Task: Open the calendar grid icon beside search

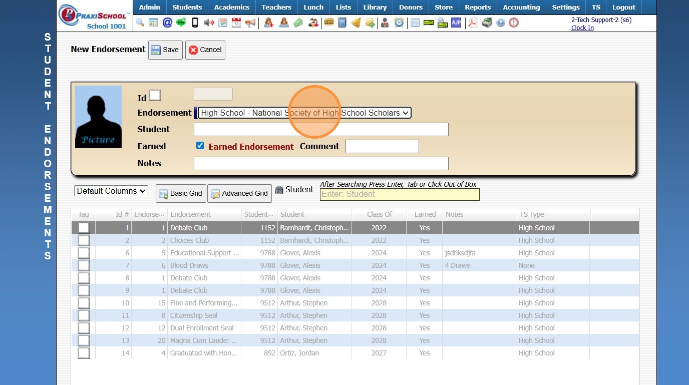Action: [153, 23]
